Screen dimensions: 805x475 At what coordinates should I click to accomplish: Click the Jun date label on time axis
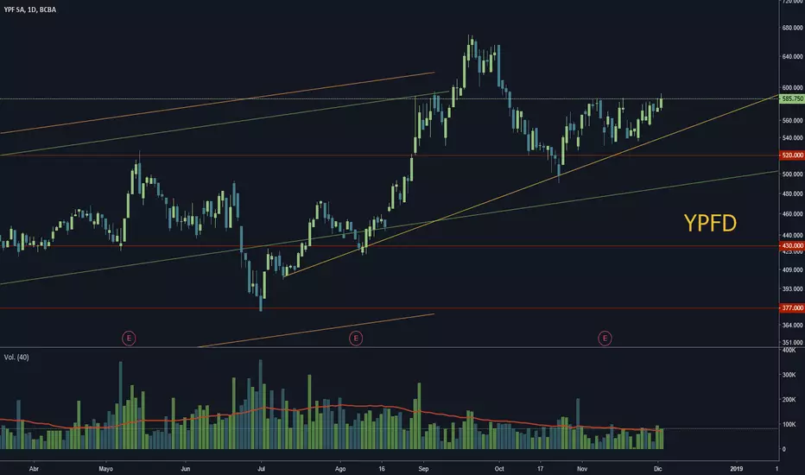pos(186,469)
